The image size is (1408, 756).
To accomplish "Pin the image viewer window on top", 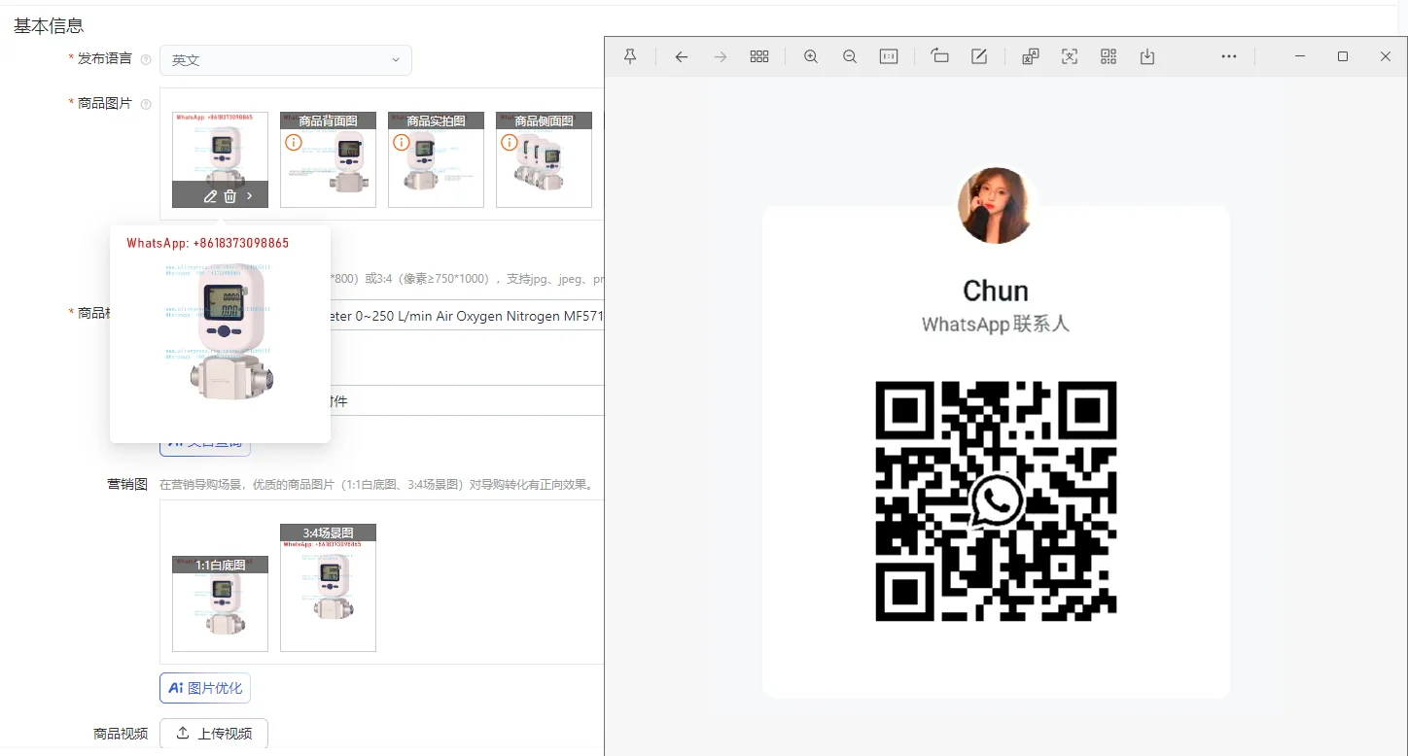I will [630, 56].
